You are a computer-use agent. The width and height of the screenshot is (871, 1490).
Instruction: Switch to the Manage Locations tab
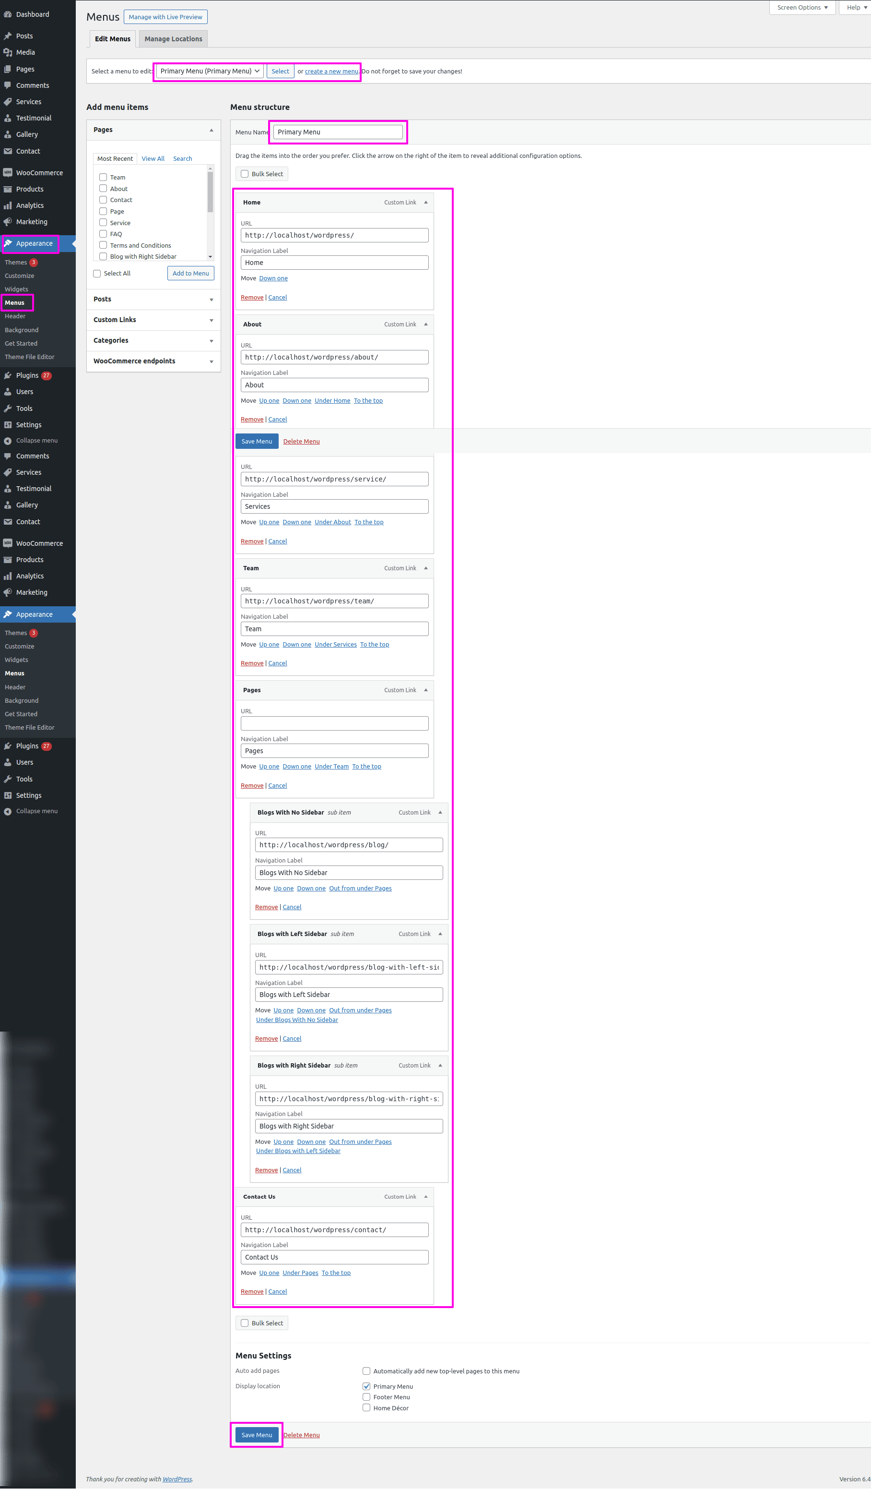click(173, 39)
